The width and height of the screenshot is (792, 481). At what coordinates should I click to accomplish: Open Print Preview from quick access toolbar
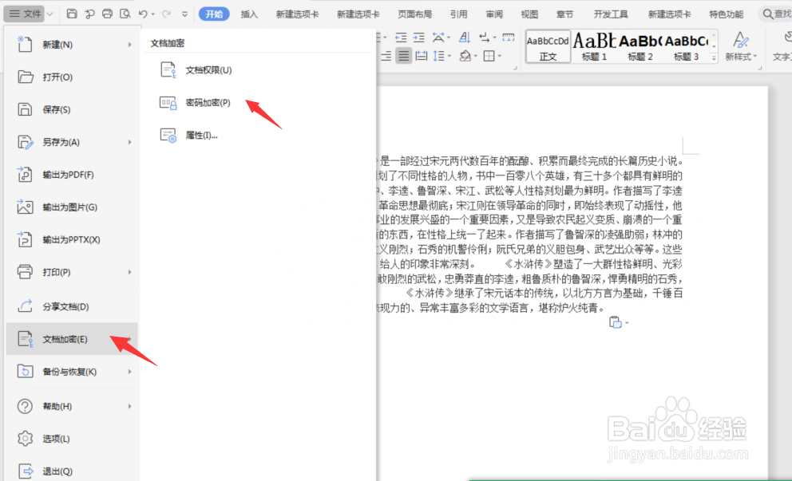(x=125, y=14)
